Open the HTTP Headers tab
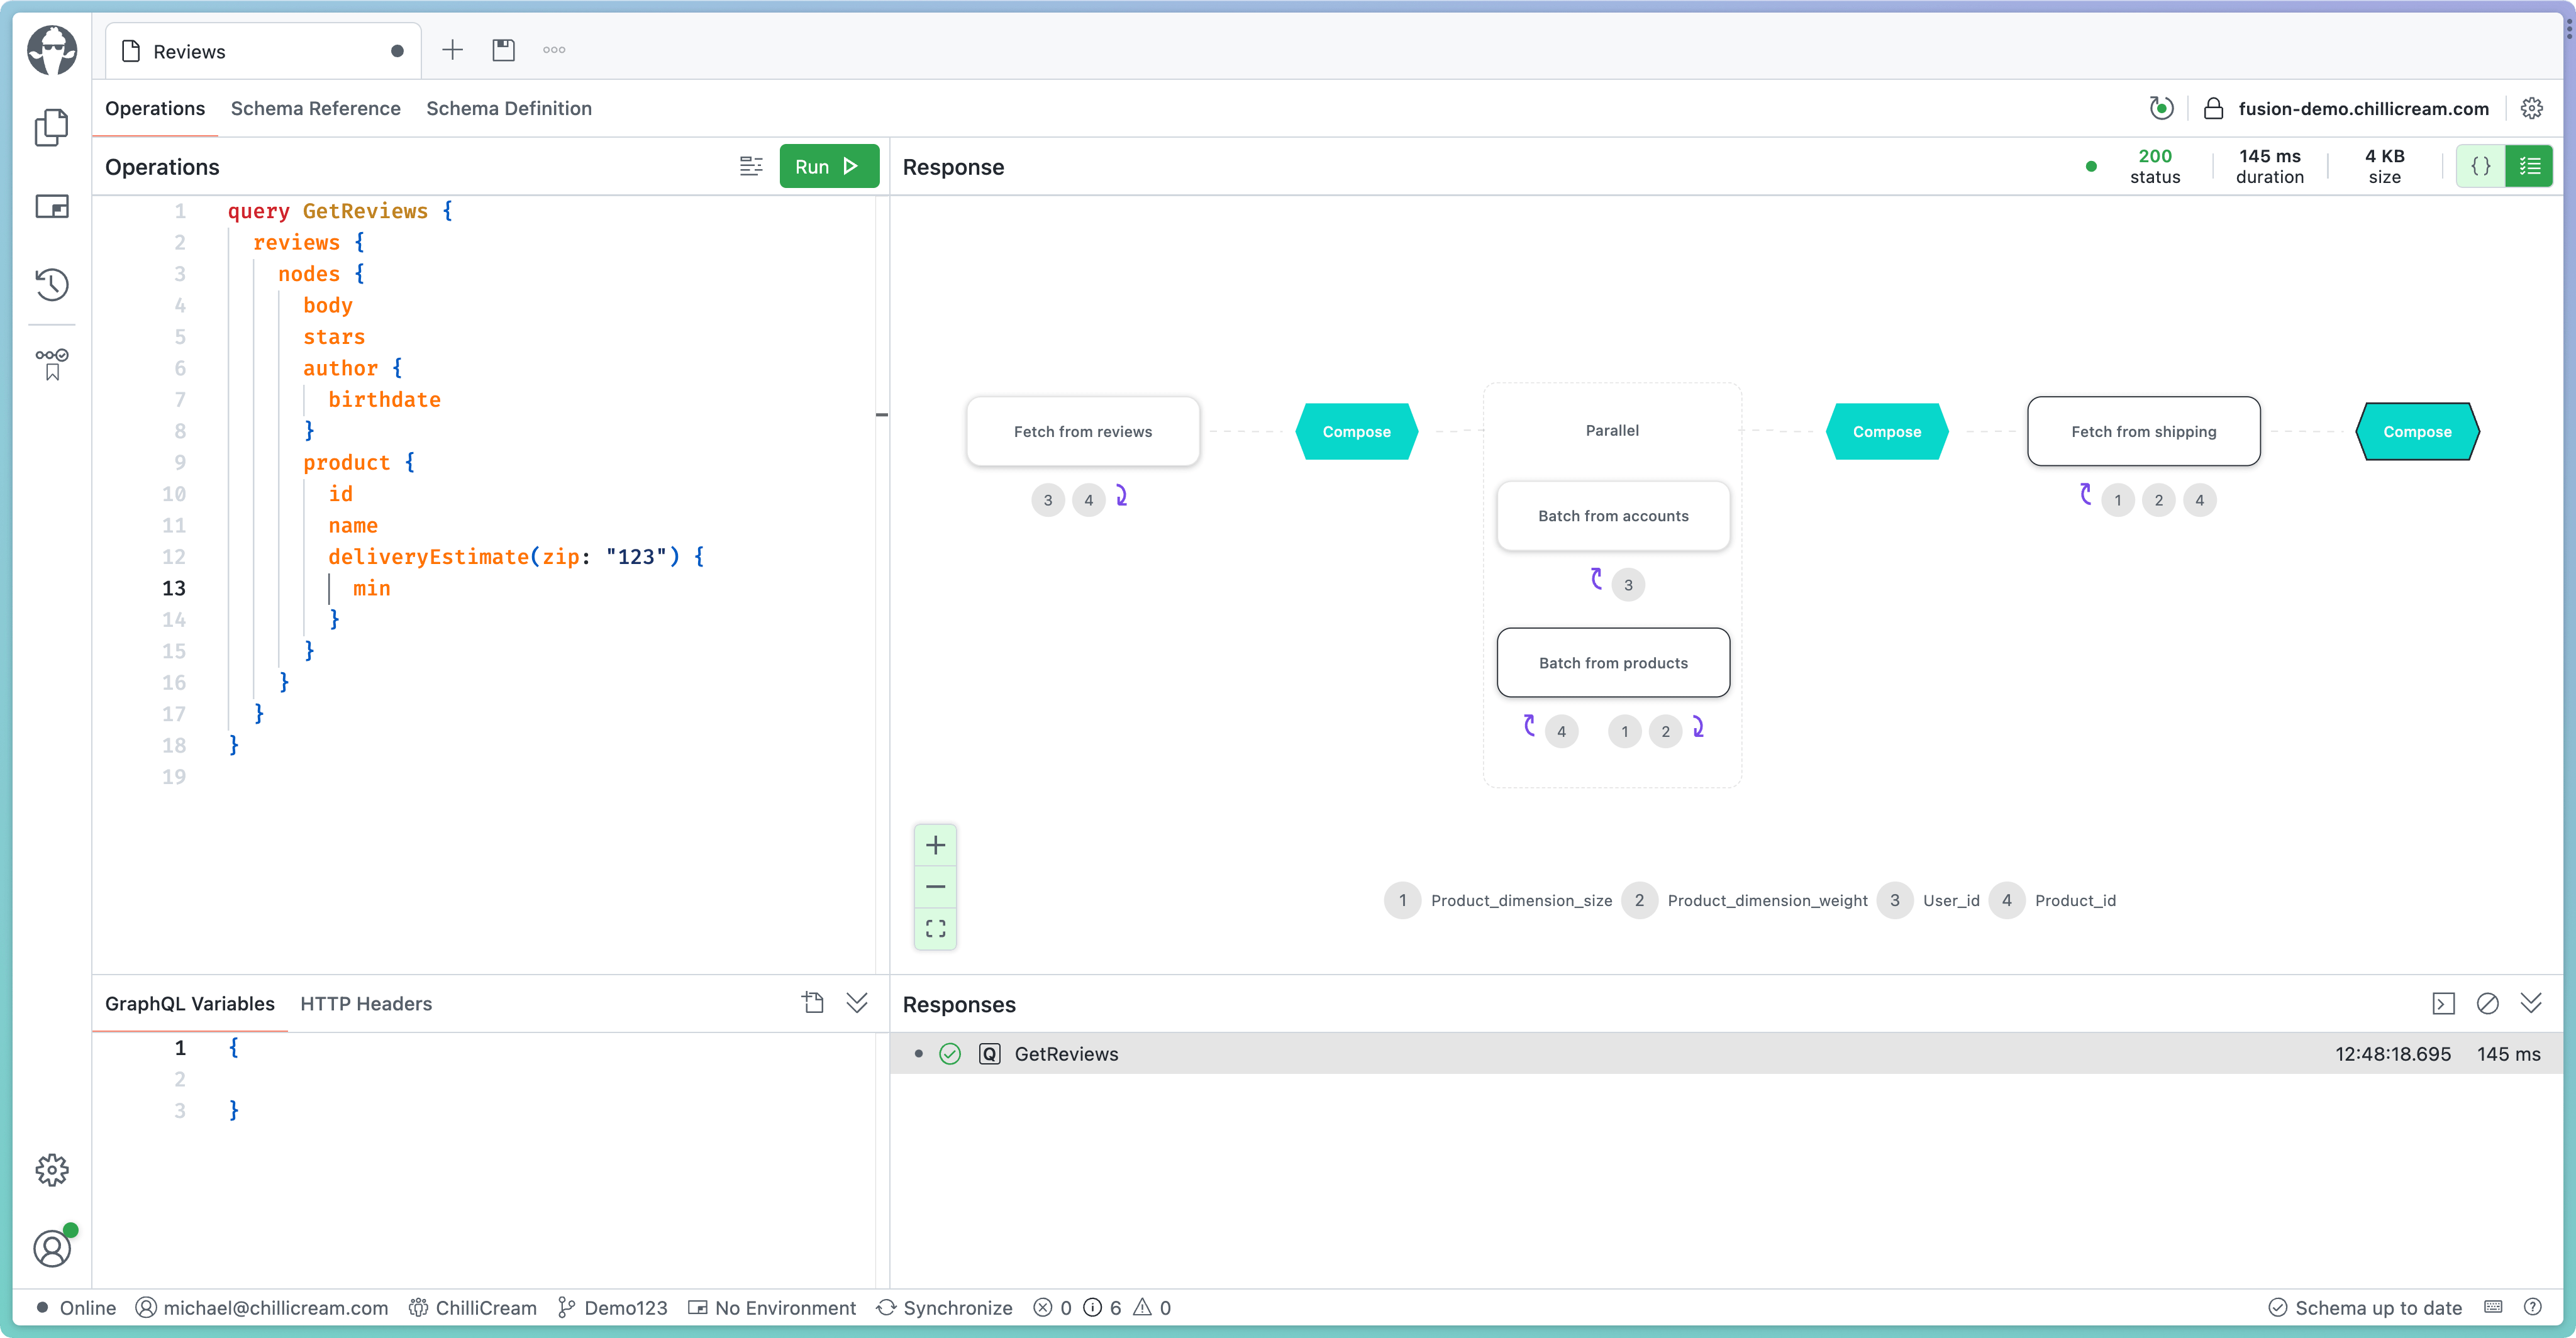 point(366,1004)
